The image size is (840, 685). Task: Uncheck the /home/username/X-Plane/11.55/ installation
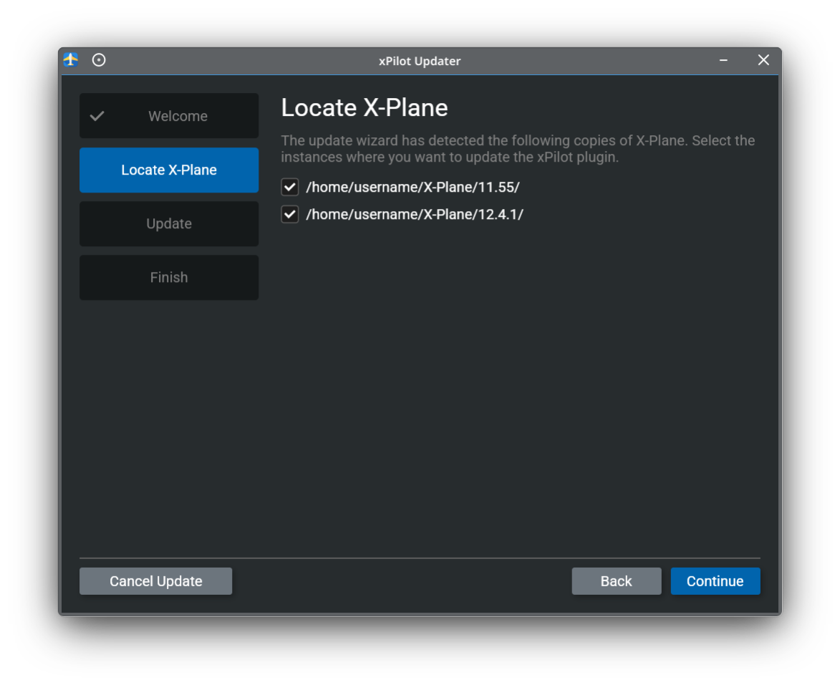289,187
